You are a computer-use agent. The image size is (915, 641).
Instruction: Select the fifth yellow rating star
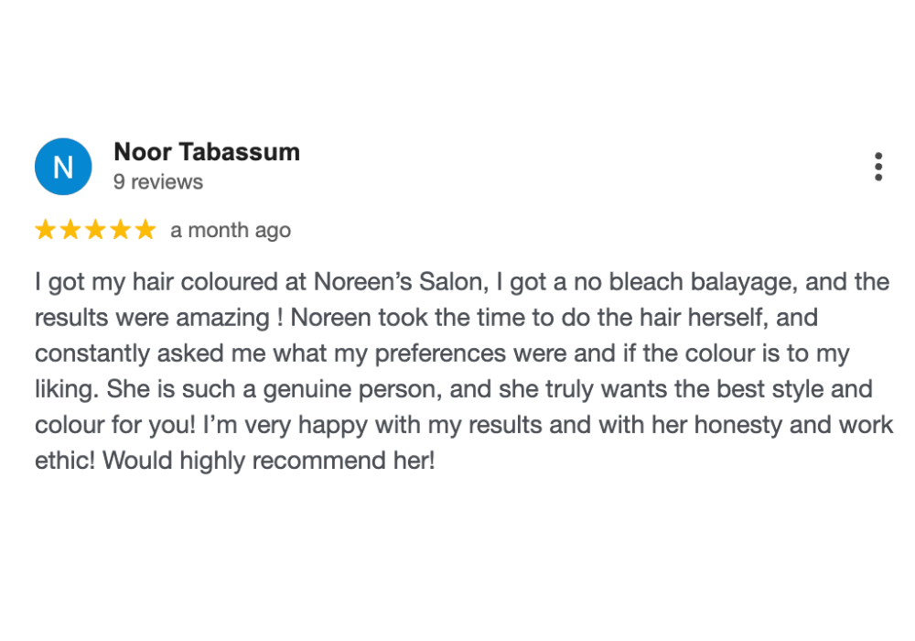click(145, 230)
